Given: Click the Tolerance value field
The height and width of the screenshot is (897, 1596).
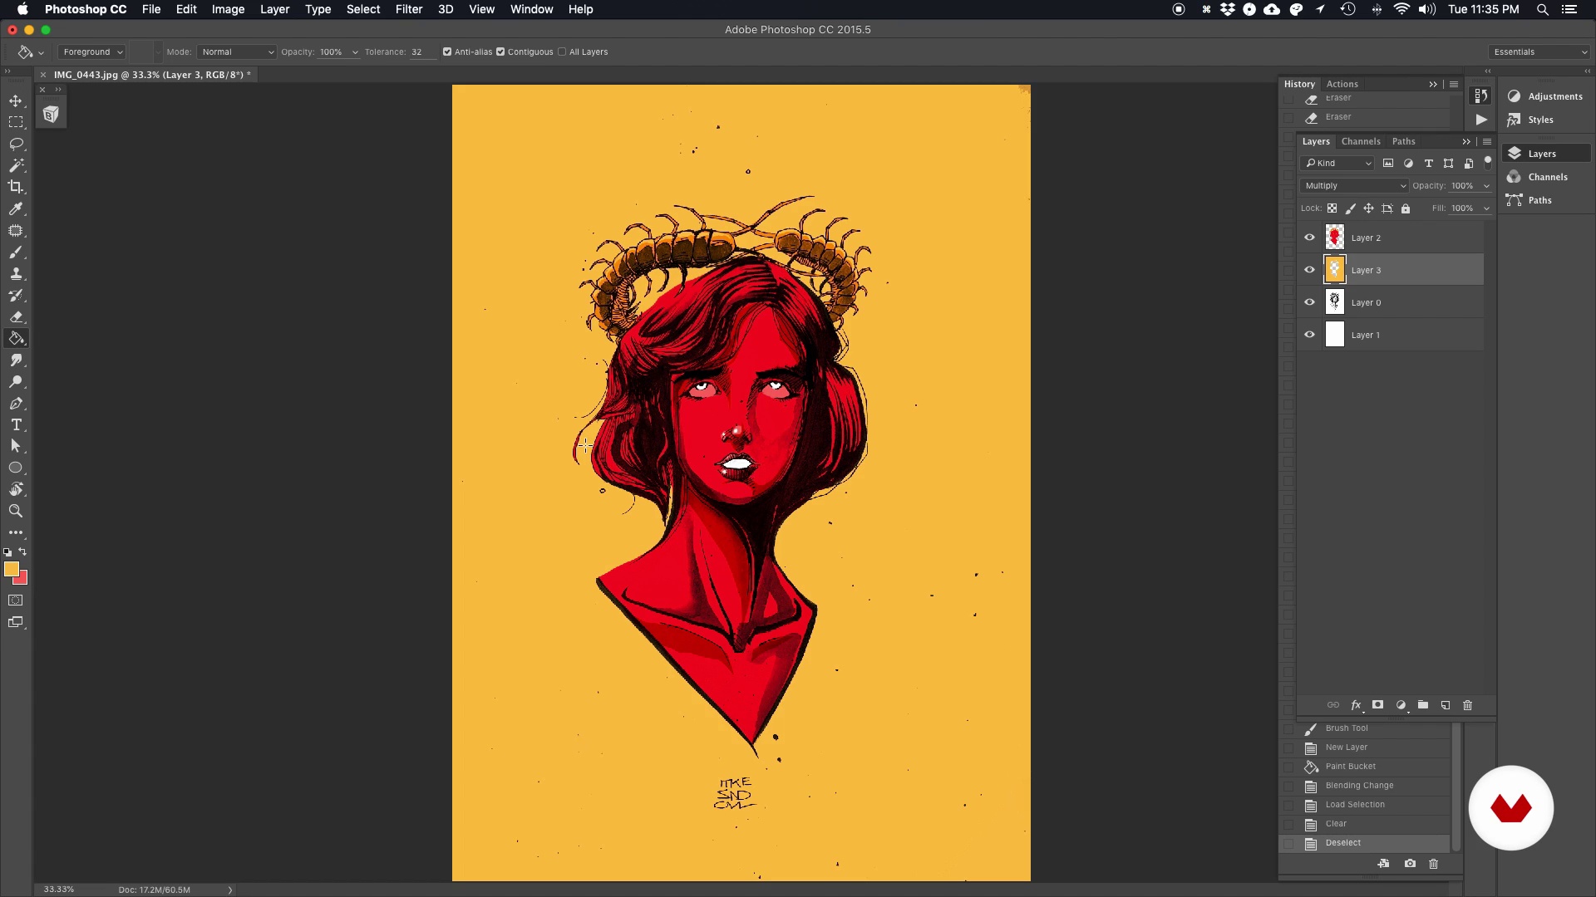Looking at the screenshot, I should 422,51.
